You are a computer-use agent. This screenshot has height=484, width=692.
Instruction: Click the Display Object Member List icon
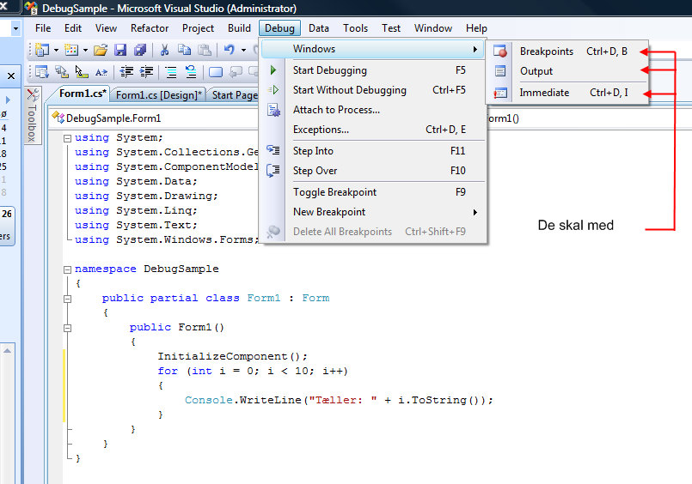(x=42, y=72)
